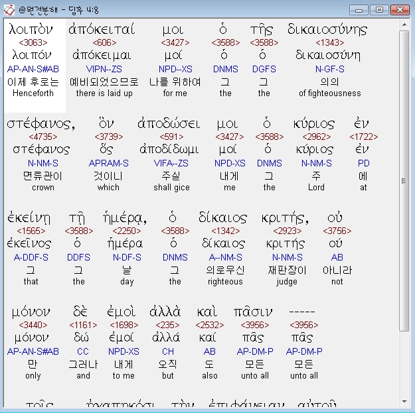Select the parsing code CH
The width and height of the screenshot is (415, 413).
(x=168, y=351)
